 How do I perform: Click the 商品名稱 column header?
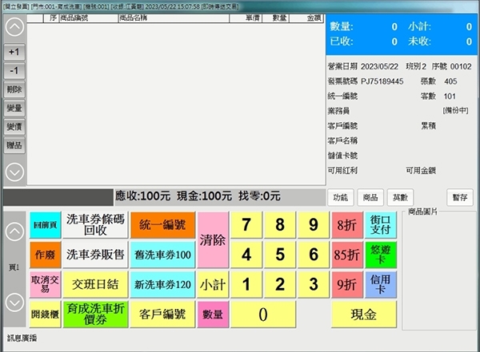tap(174, 18)
